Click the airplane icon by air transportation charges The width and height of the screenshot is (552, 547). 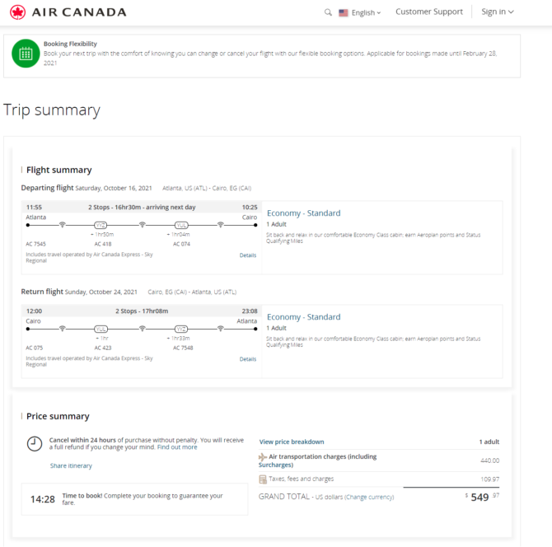(263, 457)
